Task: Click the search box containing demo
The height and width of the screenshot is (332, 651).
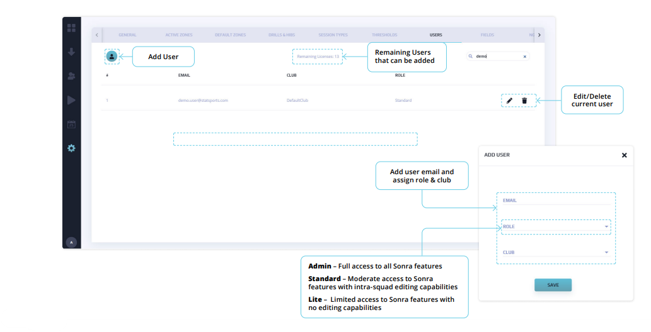Action: pyautogui.click(x=498, y=57)
